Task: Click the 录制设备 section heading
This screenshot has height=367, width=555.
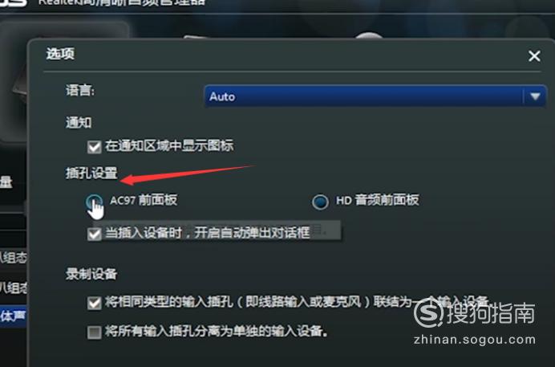Action: click(x=91, y=274)
